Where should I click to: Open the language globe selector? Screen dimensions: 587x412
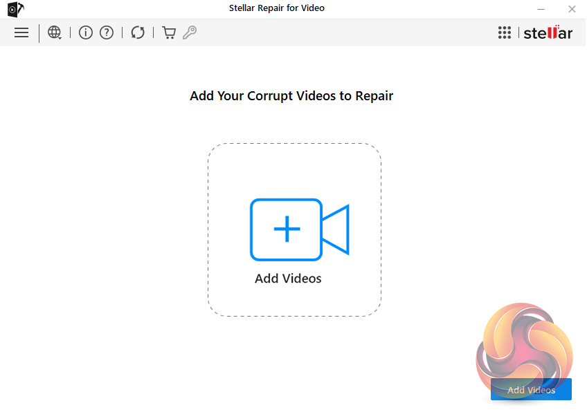tap(55, 32)
